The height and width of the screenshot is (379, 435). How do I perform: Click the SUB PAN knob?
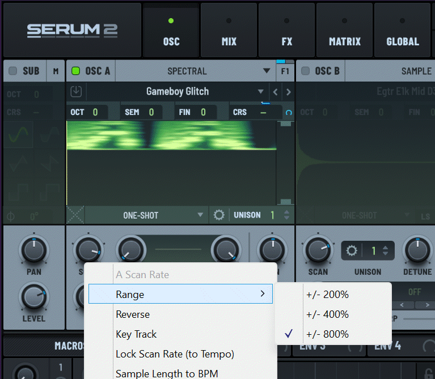[34, 250]
